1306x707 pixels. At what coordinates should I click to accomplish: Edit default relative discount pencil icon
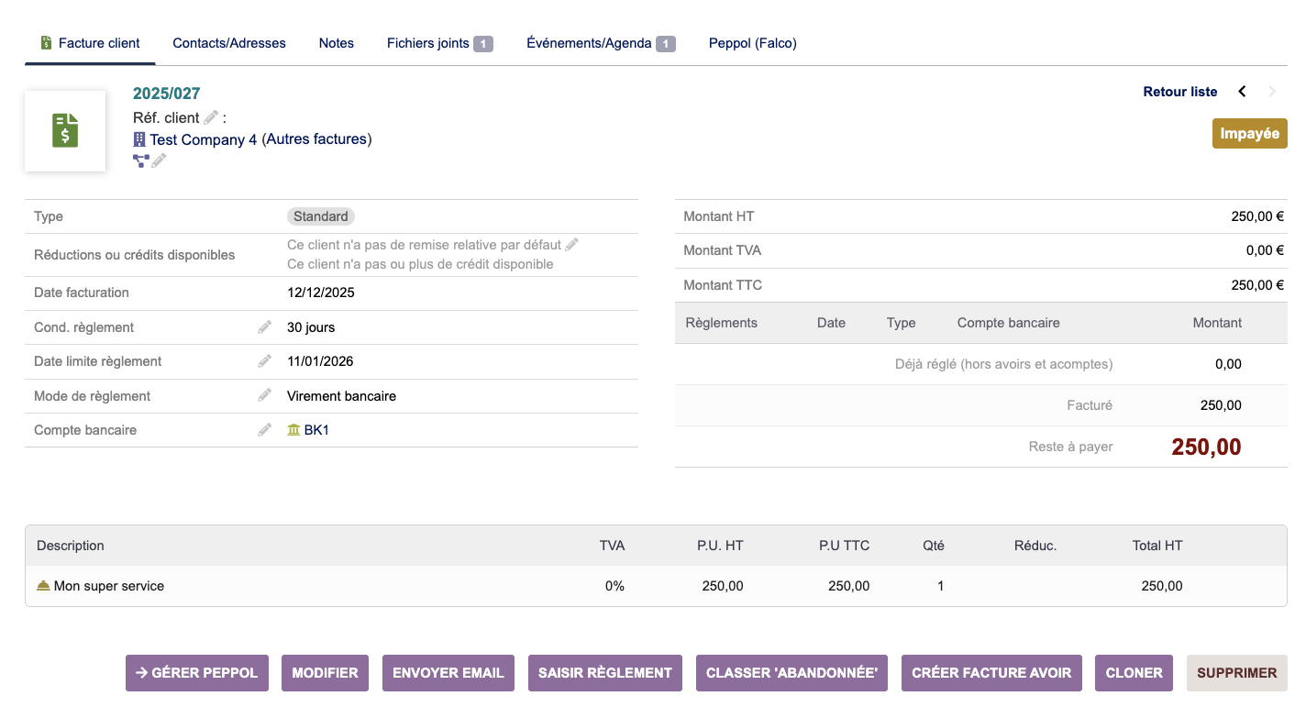572,245
